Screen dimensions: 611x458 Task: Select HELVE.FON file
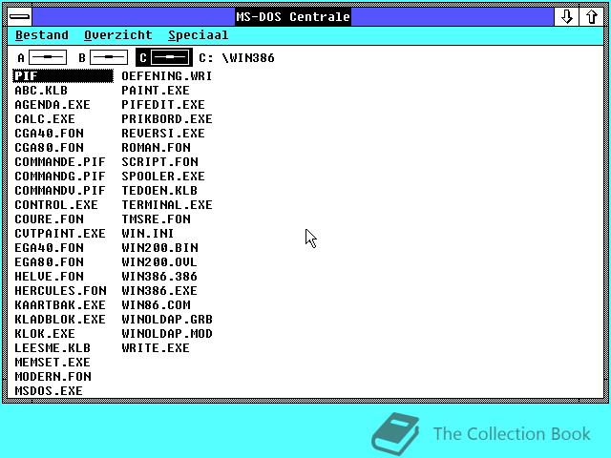tap(49, 277)
